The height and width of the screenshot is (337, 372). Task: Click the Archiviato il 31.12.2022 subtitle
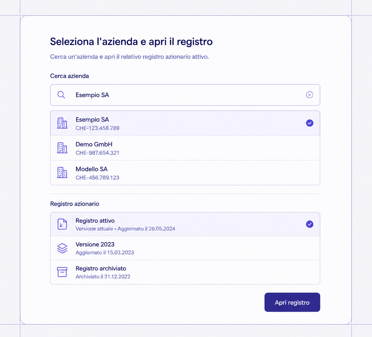pyautogui.click(x=103, y=277)
